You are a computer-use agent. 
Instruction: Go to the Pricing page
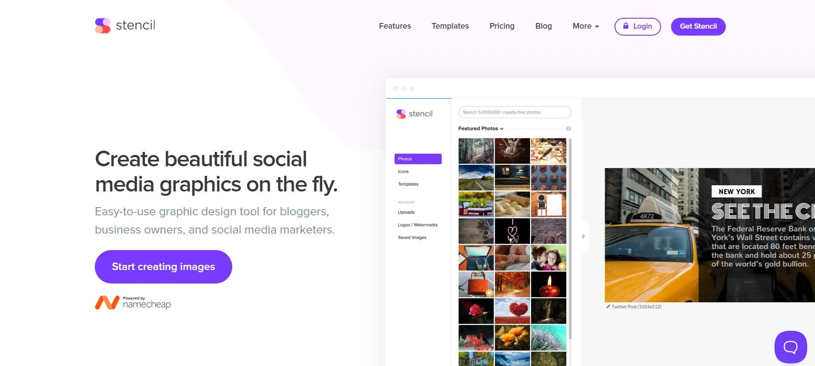pos(502,26)
